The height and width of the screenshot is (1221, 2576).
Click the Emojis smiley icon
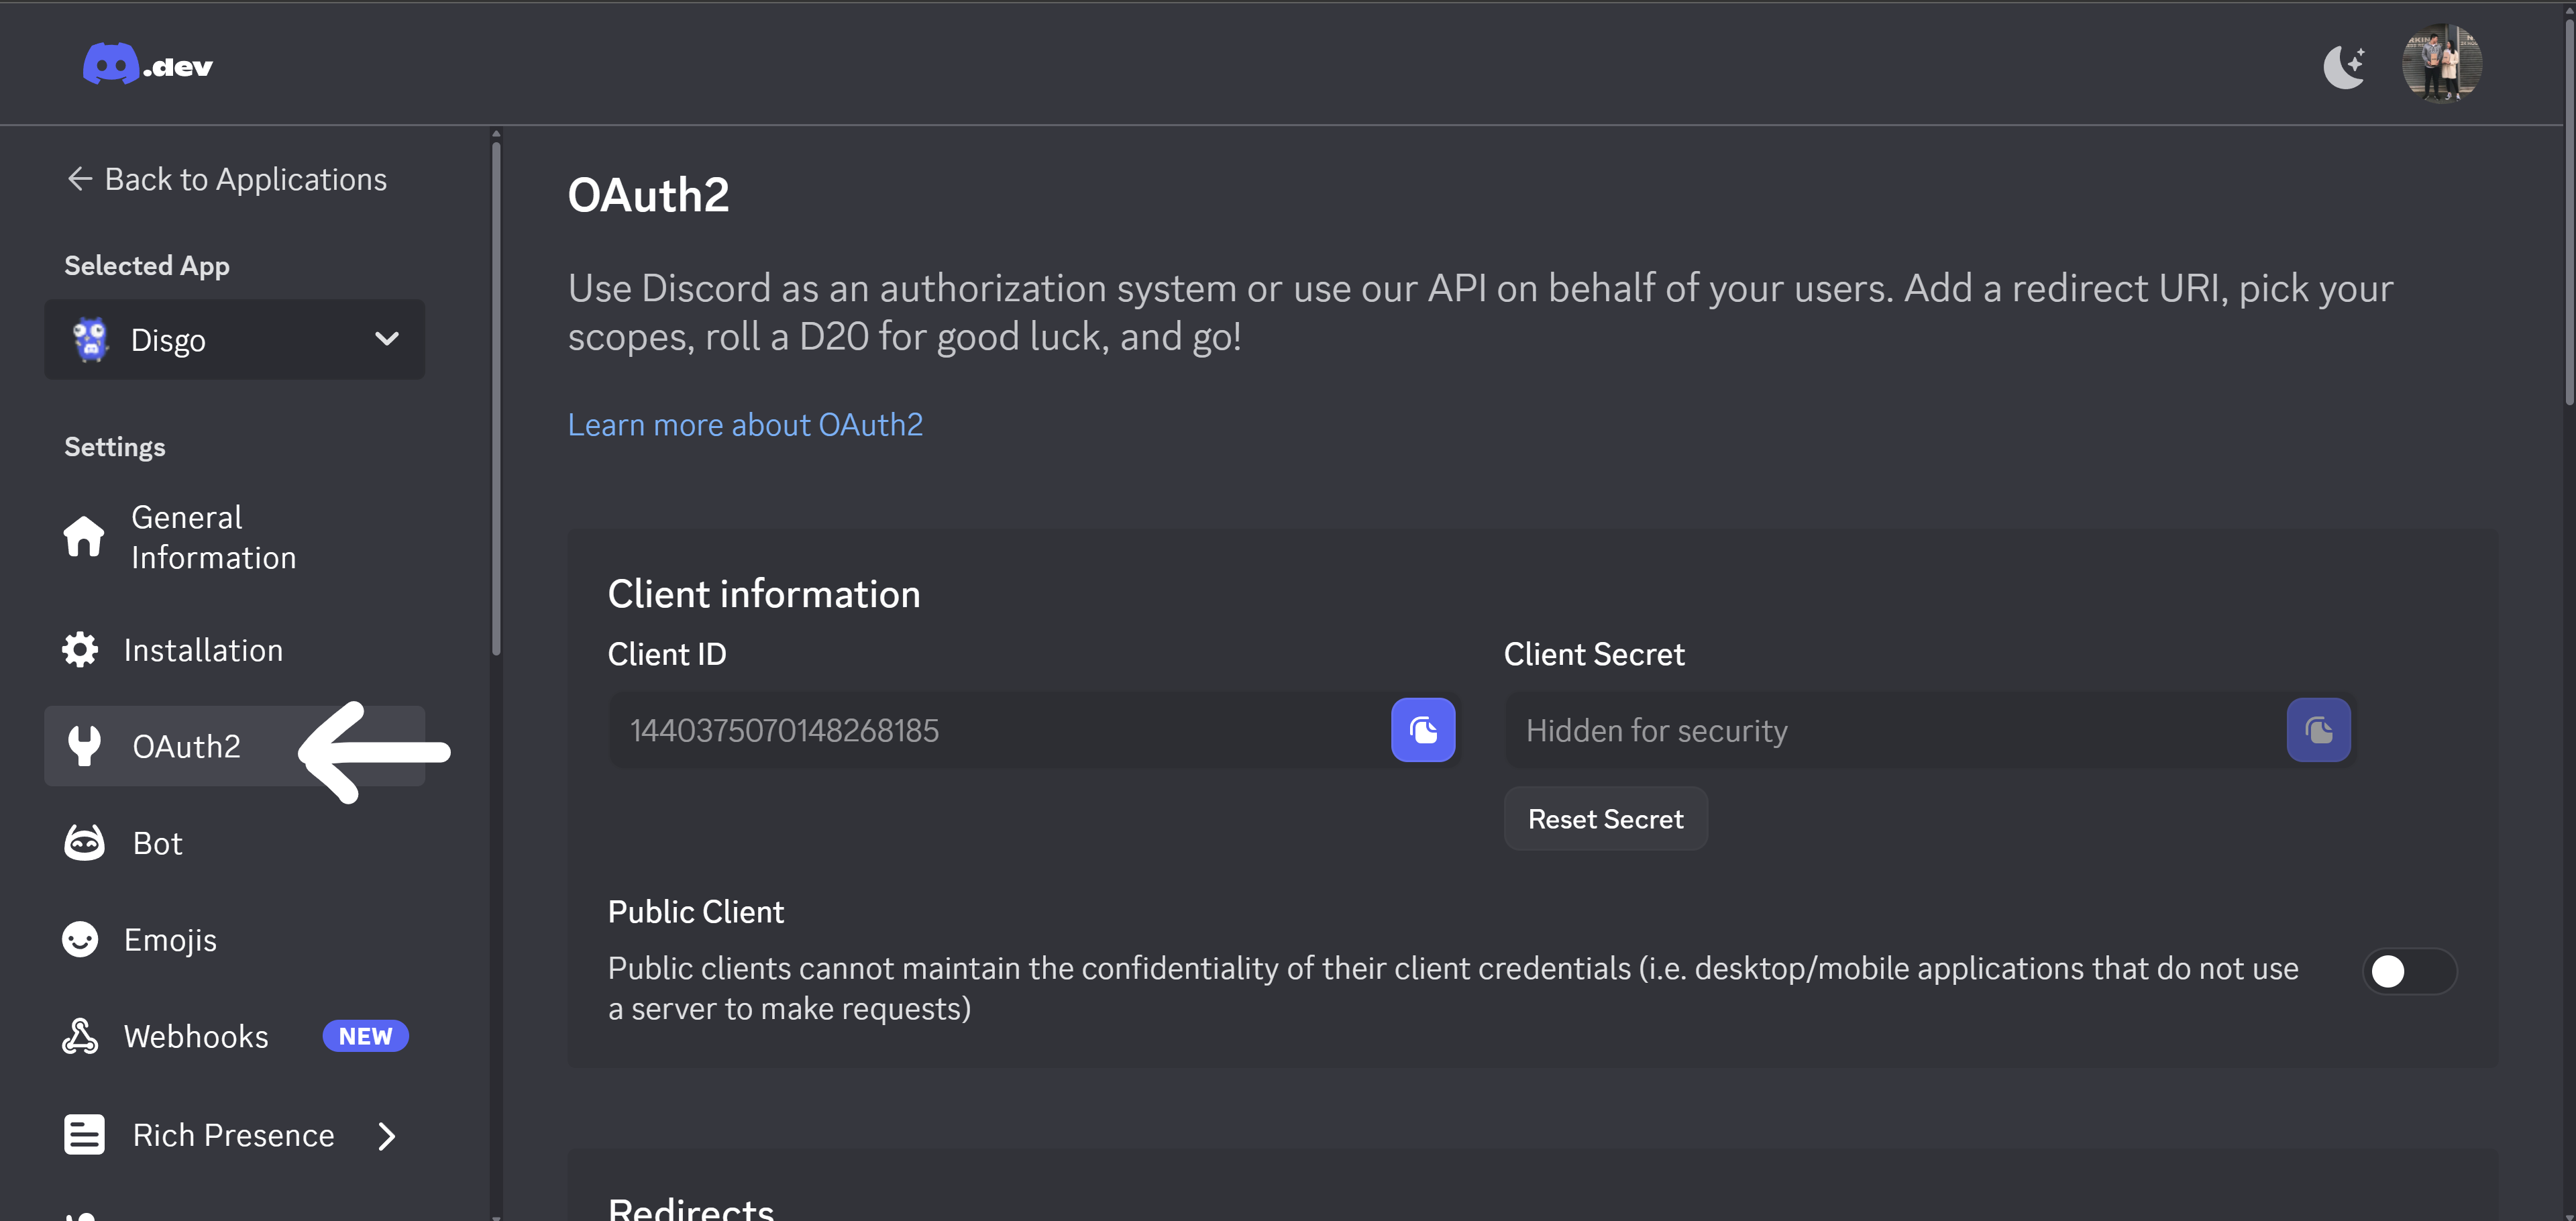click(x=80, y=939)
